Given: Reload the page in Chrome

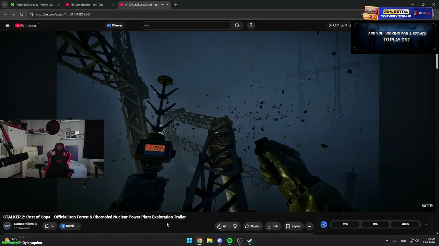Looking at the screenshot, I should 22,14.
